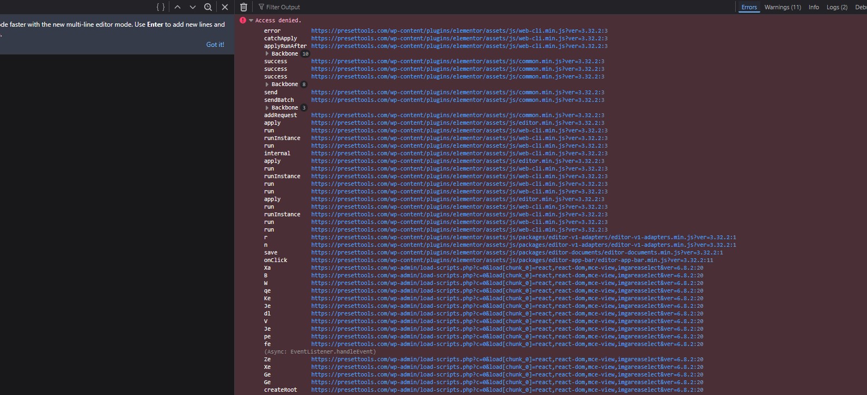Toggle the Logs (2) filter
The height and width of the screenshot is (395, 867).
pos(837,7)
